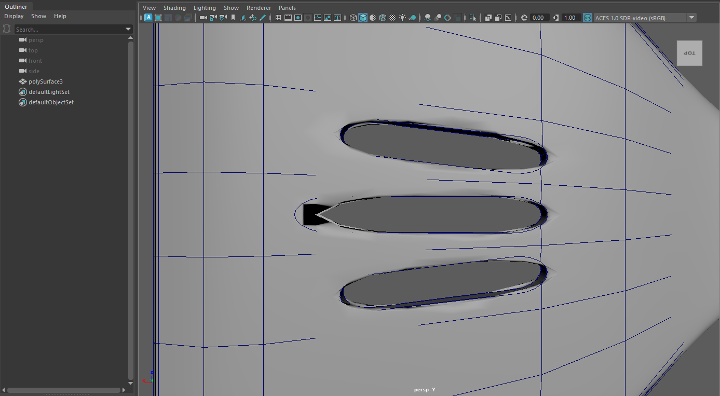Enable Wireframe shading cube icon
This screenshot has width=720, height=396.
[353, 18]
